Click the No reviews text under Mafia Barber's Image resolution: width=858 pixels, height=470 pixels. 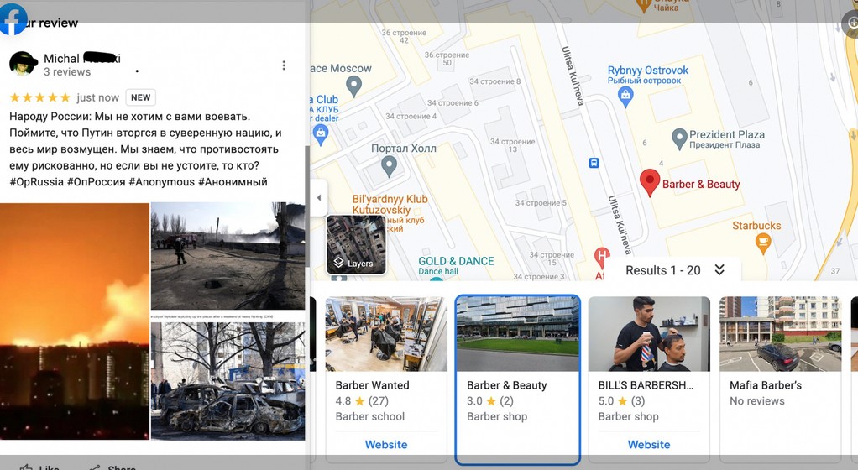click(756, 401)
